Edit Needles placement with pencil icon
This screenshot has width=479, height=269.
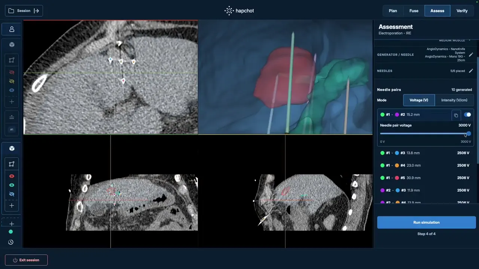(471, 71)
